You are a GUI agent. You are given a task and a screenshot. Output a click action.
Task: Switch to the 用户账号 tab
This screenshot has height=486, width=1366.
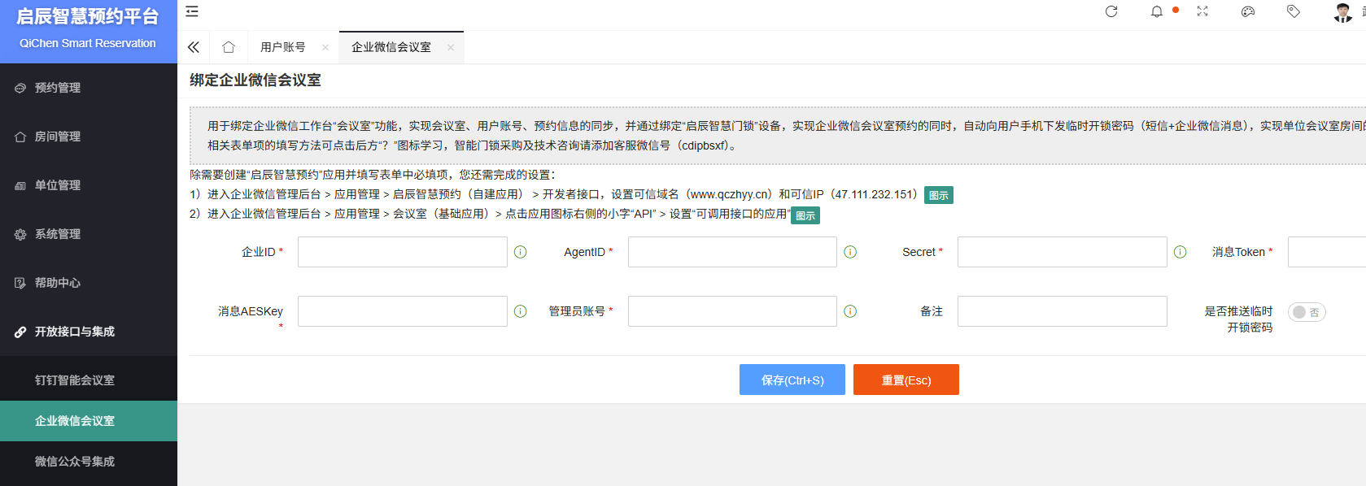283,47
